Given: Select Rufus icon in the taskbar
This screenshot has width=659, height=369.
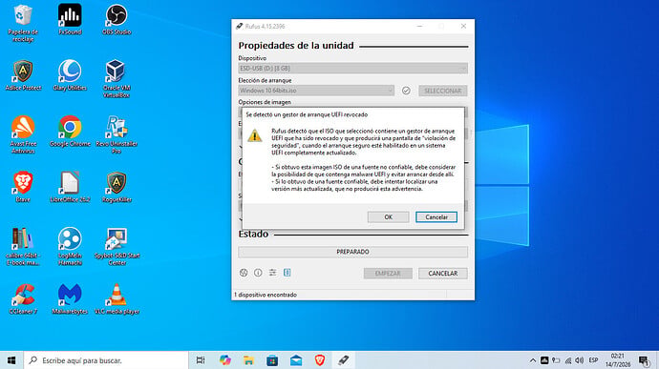Looking at the screenshot, I should click(344, 360).
